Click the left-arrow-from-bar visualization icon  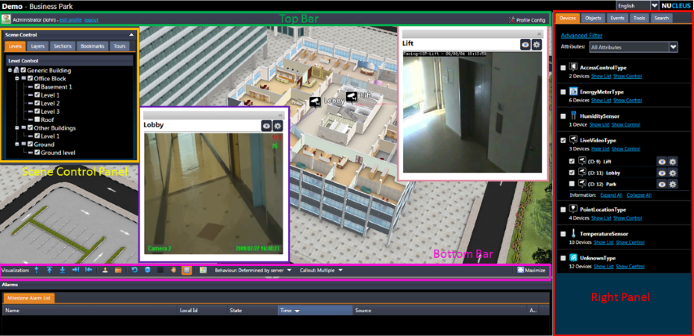click(89, 270)
